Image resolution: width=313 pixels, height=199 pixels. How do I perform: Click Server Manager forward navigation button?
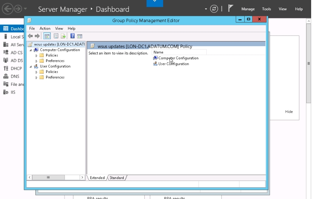(18, 9)
